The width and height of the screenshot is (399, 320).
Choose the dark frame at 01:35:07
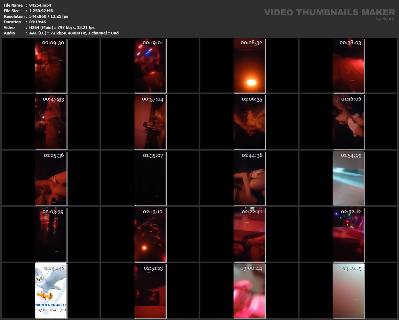(x=150, y=178)
